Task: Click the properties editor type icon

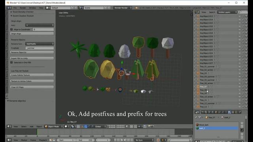Action: click(197, 112)
